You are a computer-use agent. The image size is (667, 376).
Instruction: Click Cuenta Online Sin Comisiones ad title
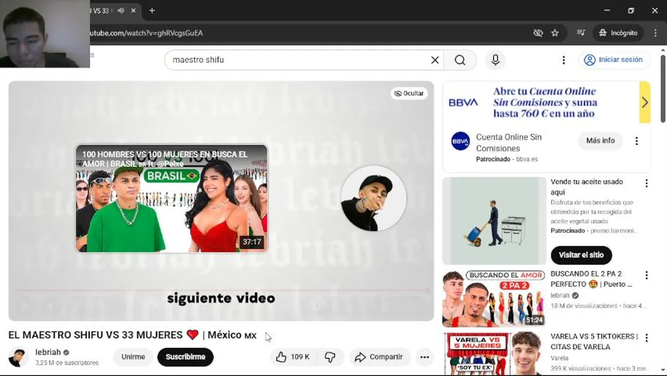point(509,143)
